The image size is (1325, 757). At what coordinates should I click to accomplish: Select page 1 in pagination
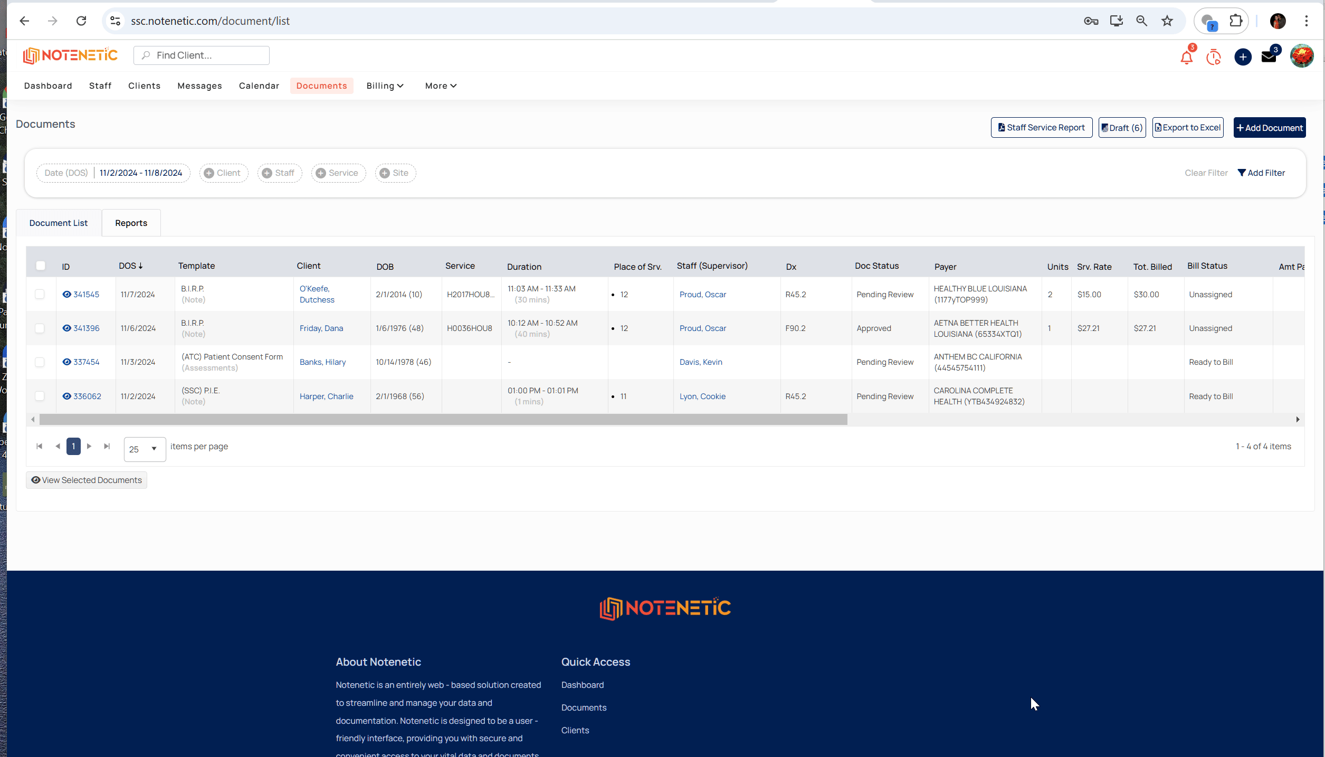point(73,447)
